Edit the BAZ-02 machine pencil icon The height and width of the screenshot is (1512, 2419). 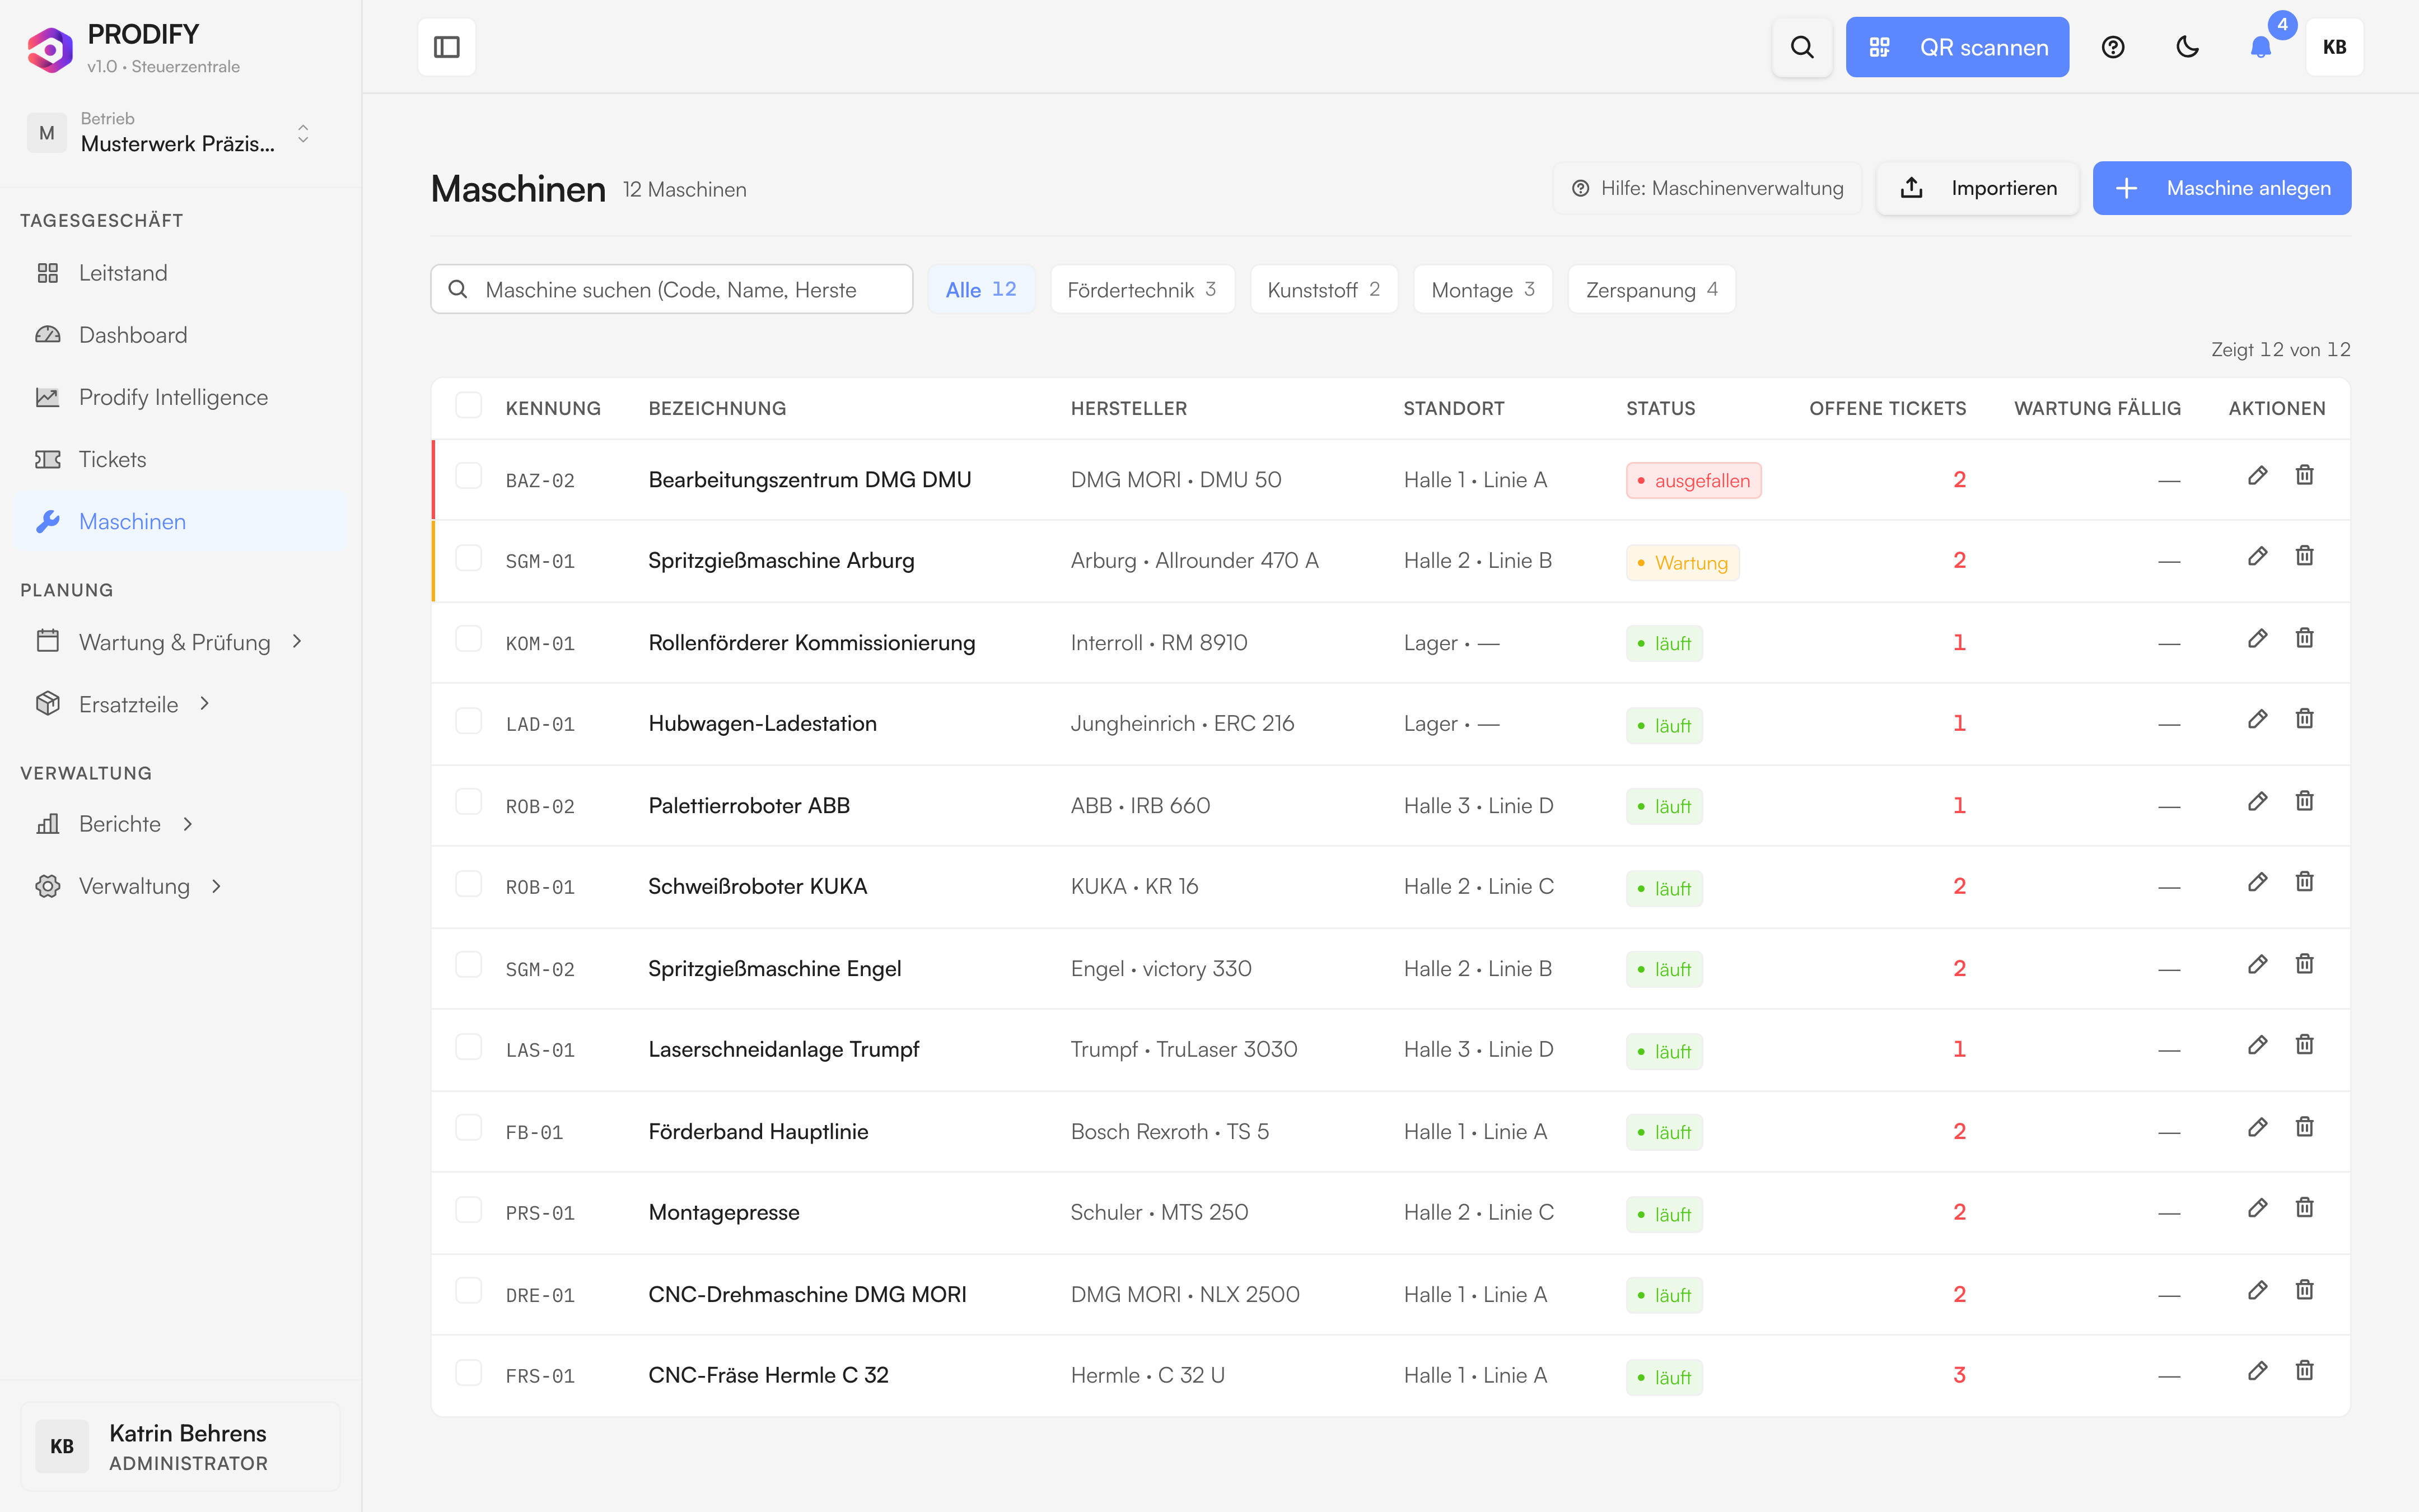[x=2257, y=476]
